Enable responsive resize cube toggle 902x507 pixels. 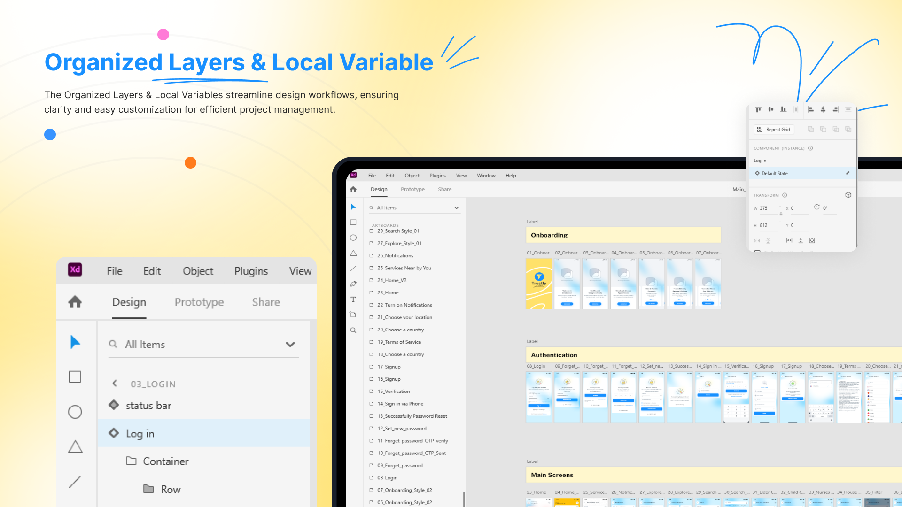848,195
